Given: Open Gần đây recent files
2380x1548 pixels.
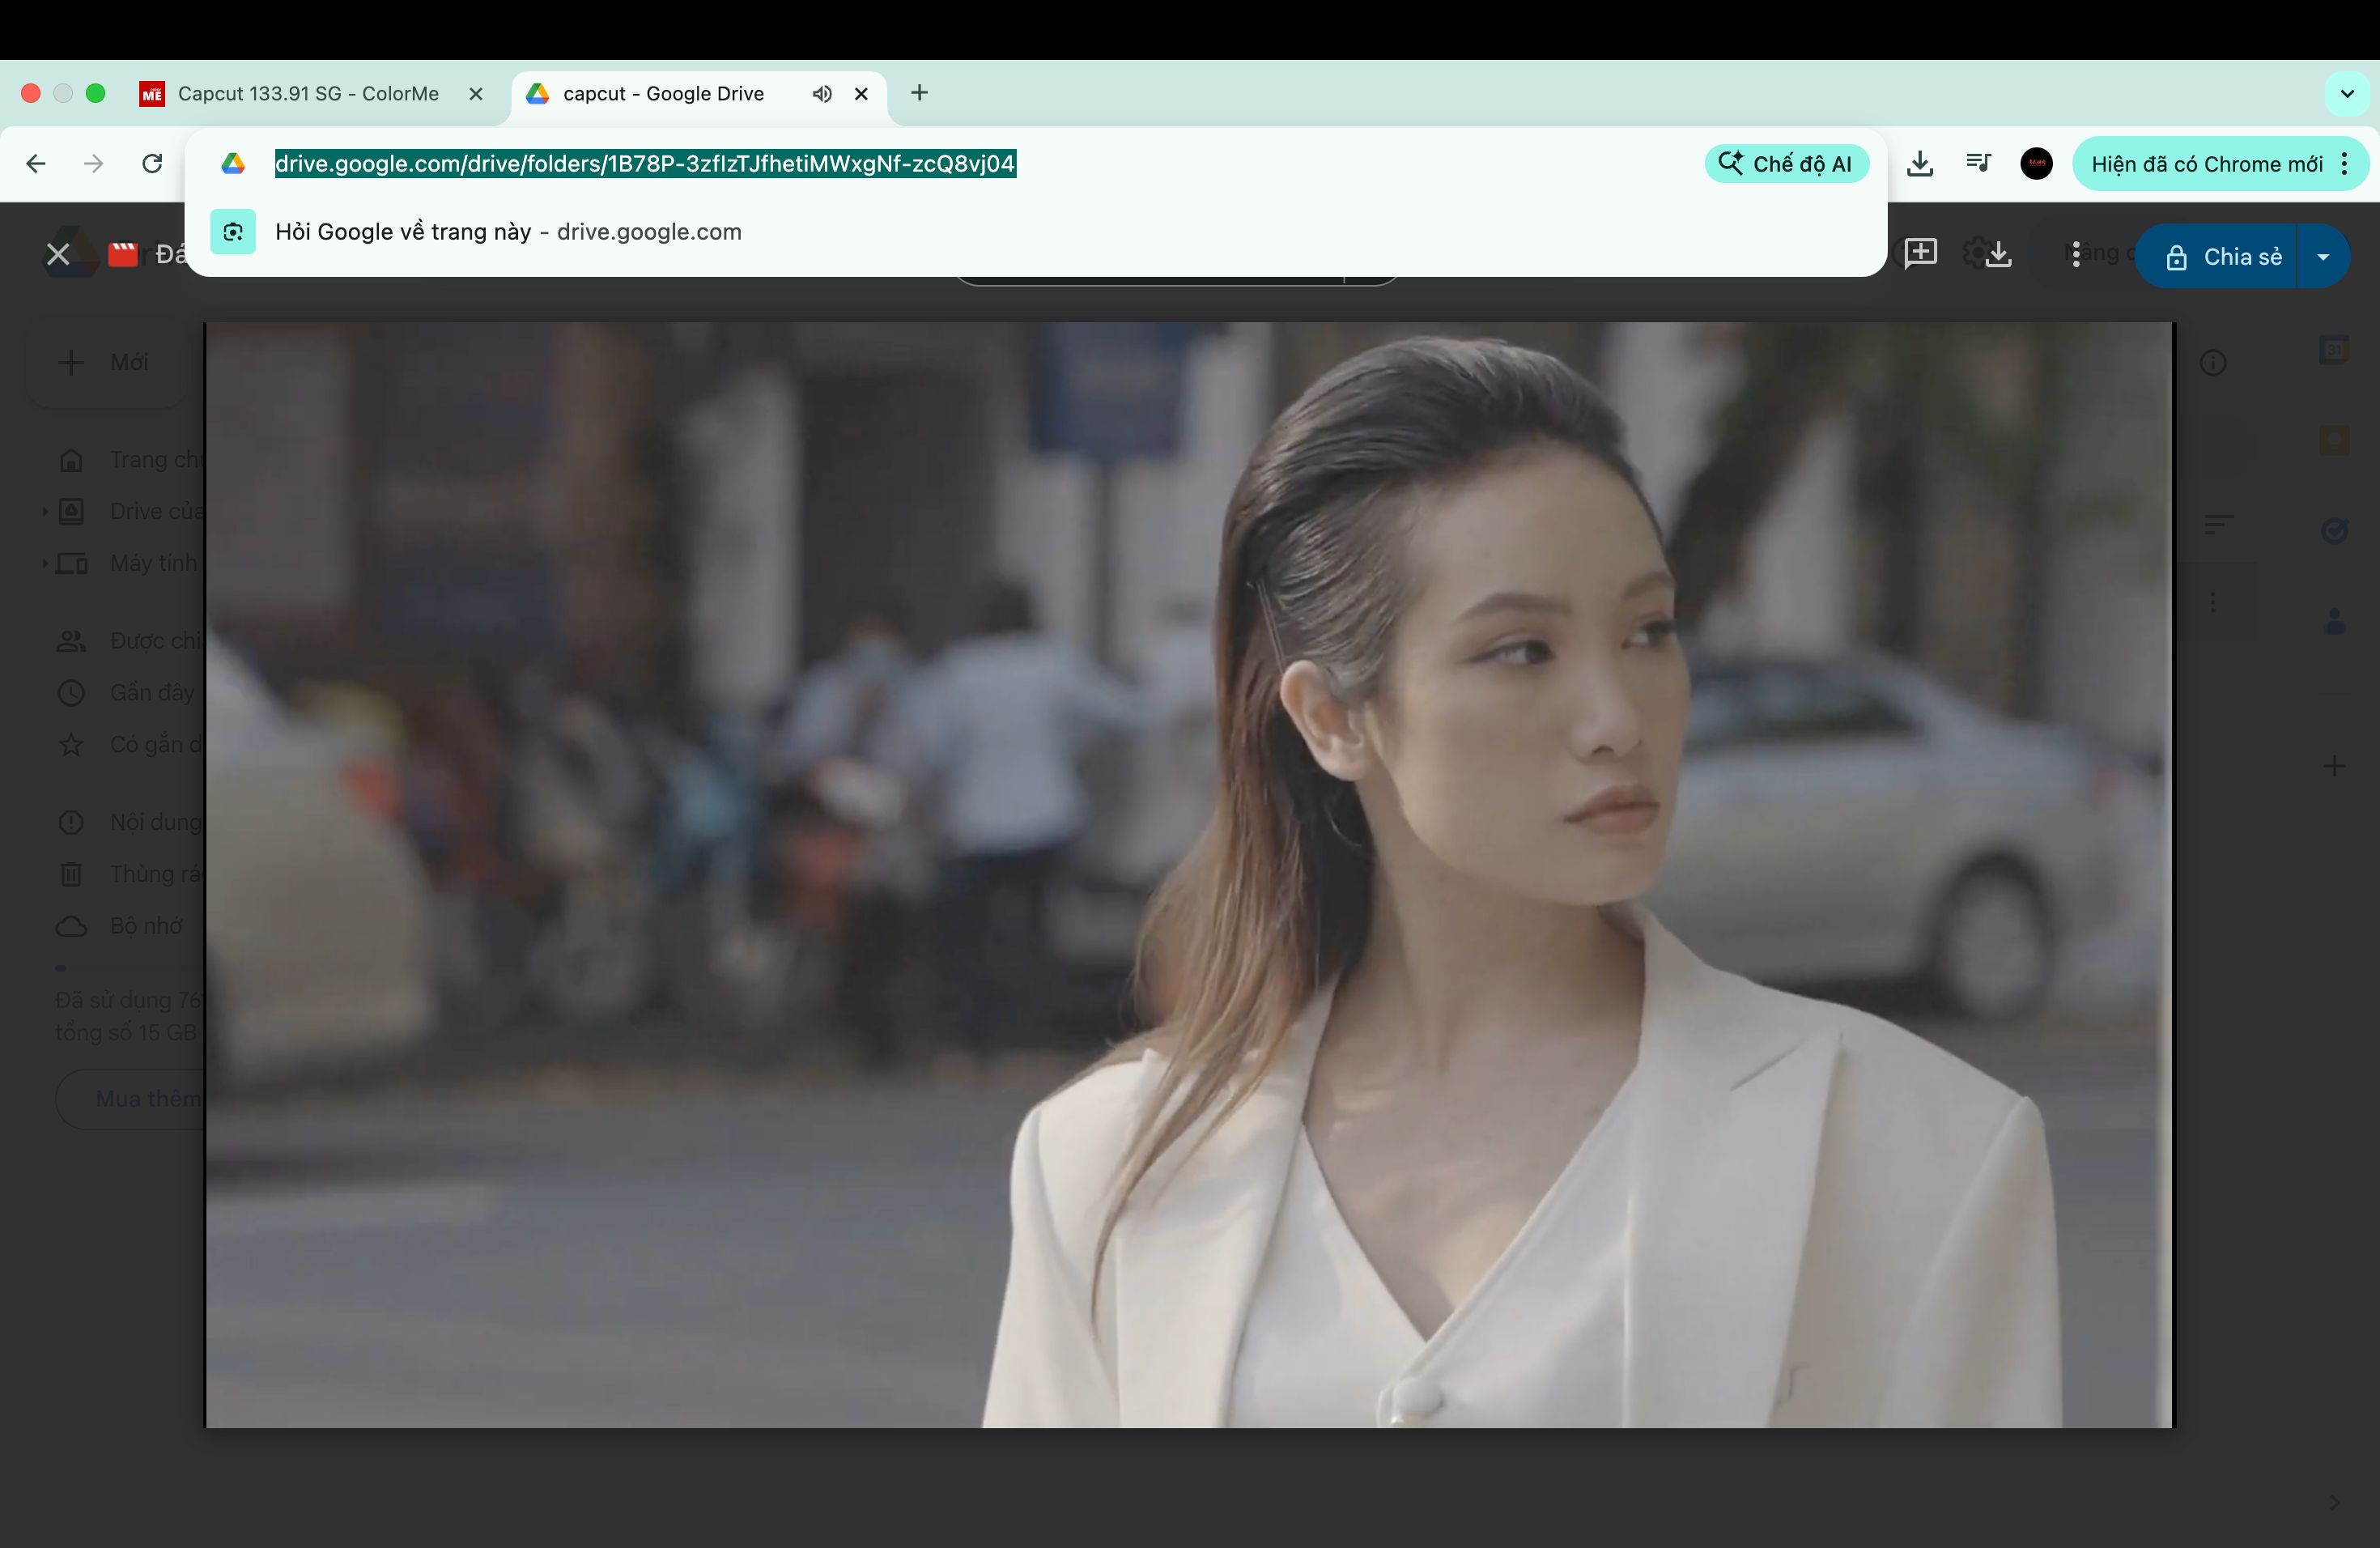Looking at the screenshot, I should click(130, 693).
